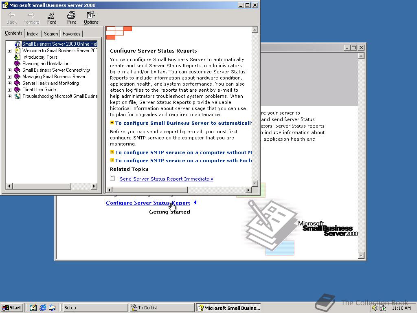Click the Server Health and Monitoring book icon
Viewport: 417px width, 313px height.
point(17,83)
